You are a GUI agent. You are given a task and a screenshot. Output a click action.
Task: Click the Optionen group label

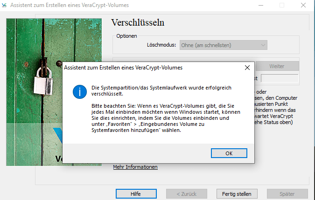[x=126, y=36]
